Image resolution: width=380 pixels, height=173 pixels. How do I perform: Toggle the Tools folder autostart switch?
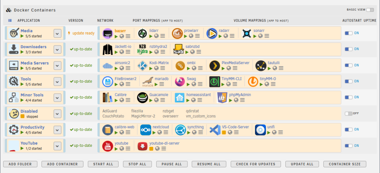pyautogui.click(x=349, y=81)
